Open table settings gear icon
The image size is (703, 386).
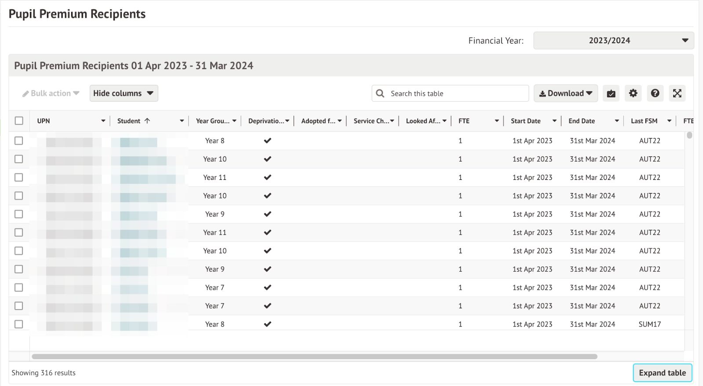[633, 93]
